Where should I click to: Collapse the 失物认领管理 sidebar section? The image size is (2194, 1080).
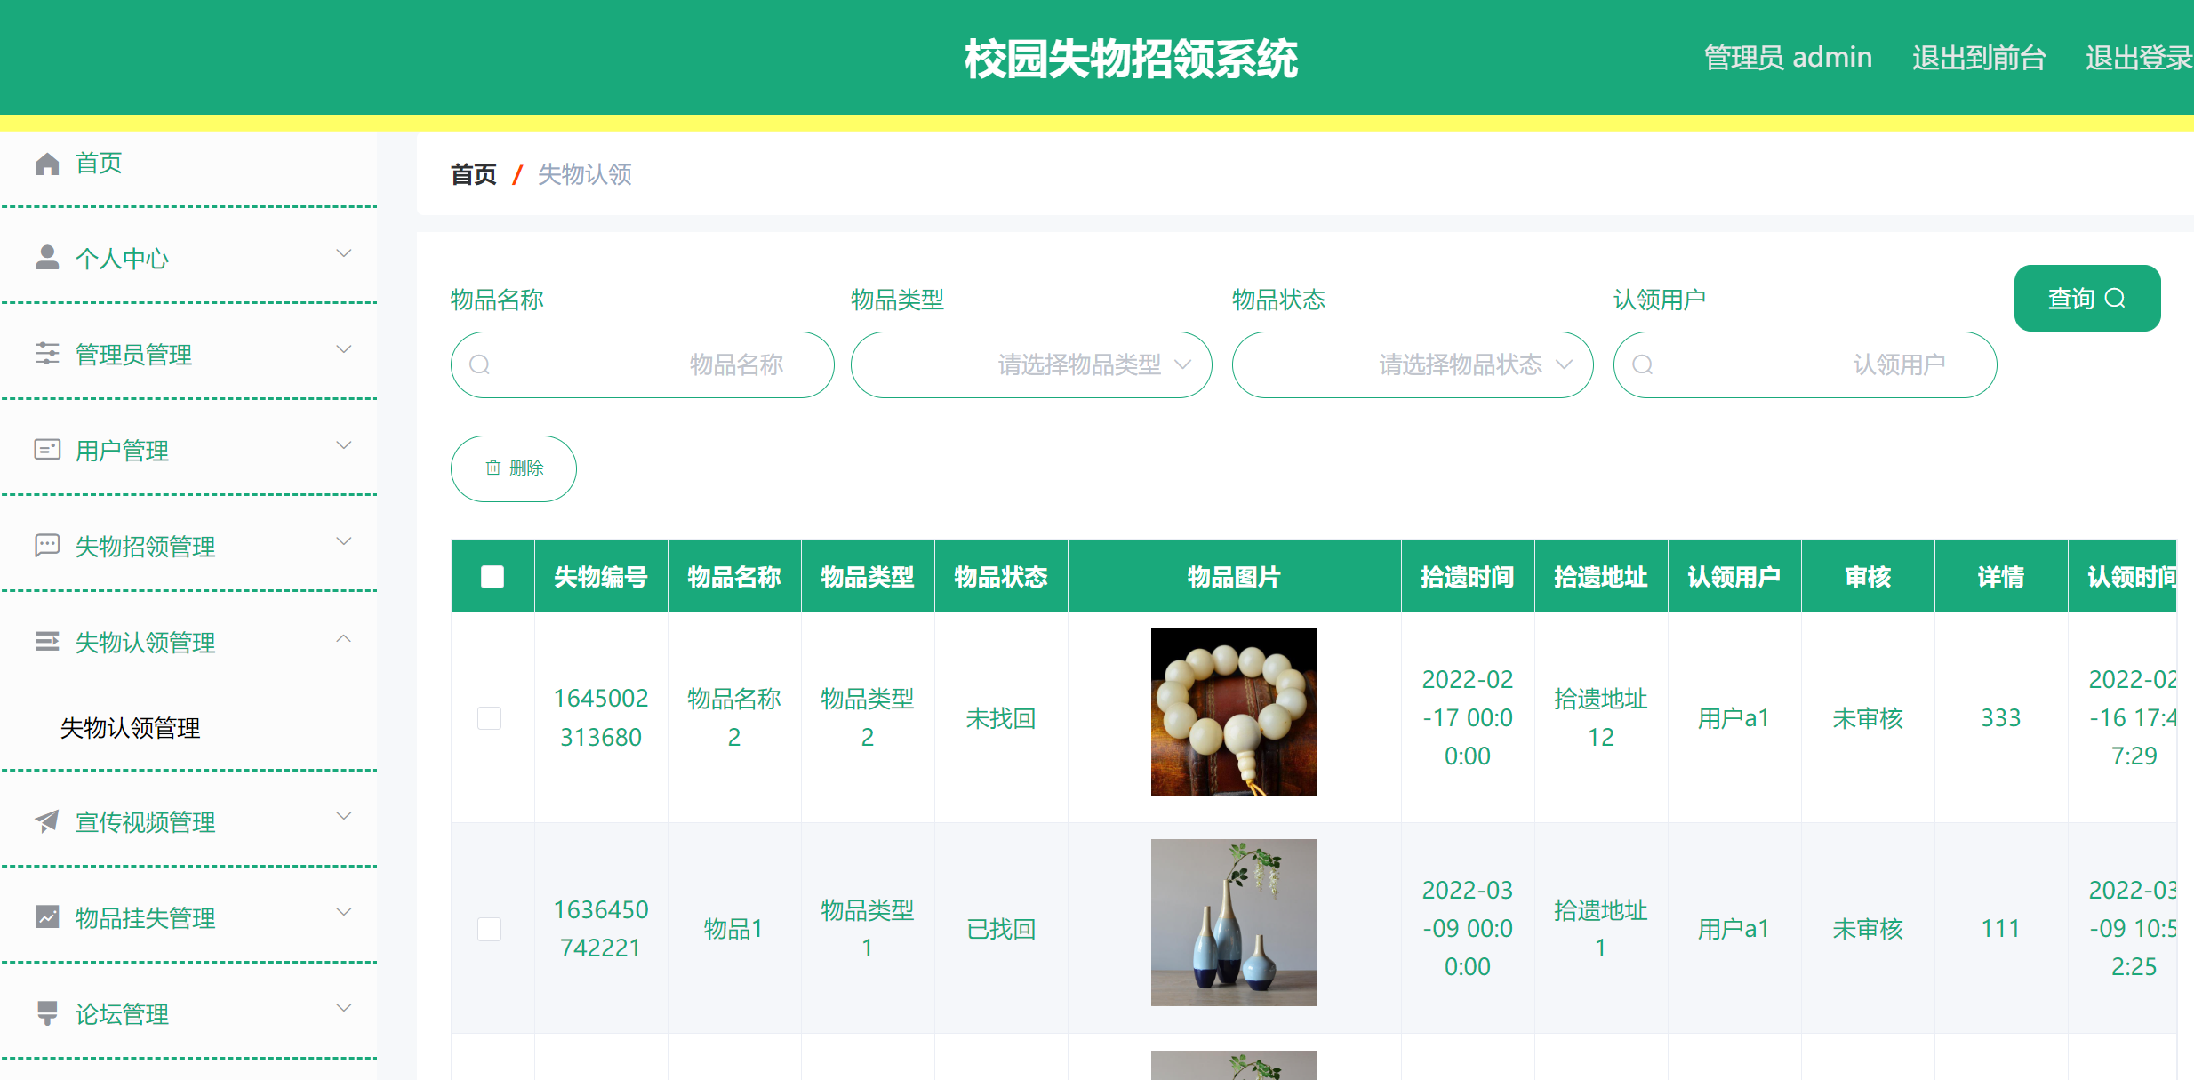pos(343,639)
